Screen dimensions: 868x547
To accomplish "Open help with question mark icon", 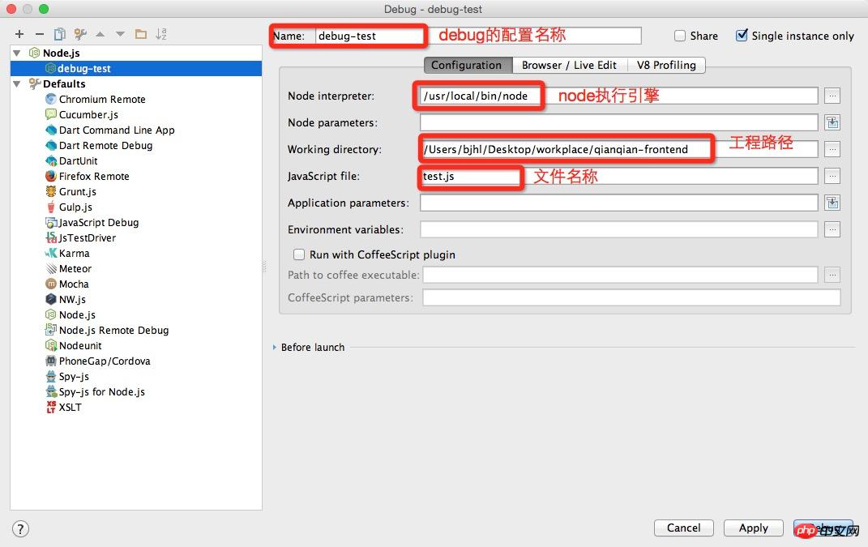I will coord(20,528).
